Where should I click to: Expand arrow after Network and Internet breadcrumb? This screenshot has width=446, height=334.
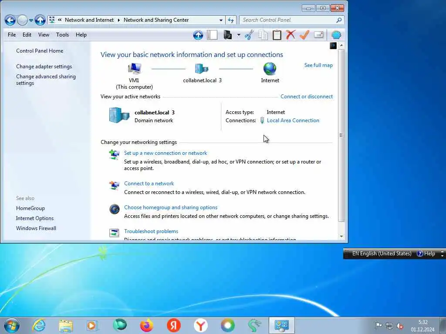coord(118,20)
